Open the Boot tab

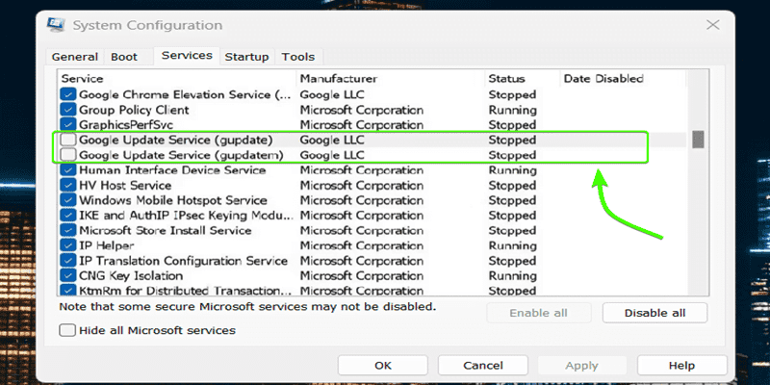click(124, 57)
